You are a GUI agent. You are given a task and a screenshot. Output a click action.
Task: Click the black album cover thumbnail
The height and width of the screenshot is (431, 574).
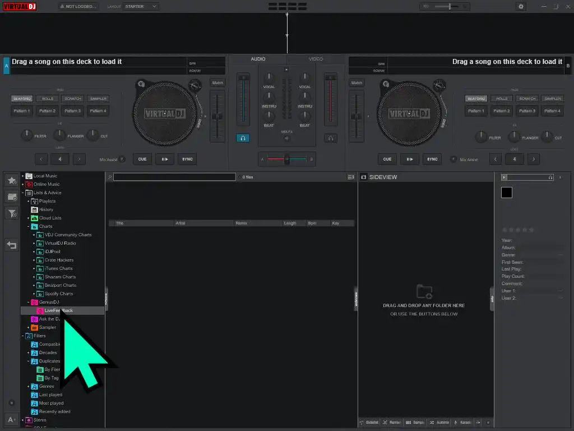507,192
